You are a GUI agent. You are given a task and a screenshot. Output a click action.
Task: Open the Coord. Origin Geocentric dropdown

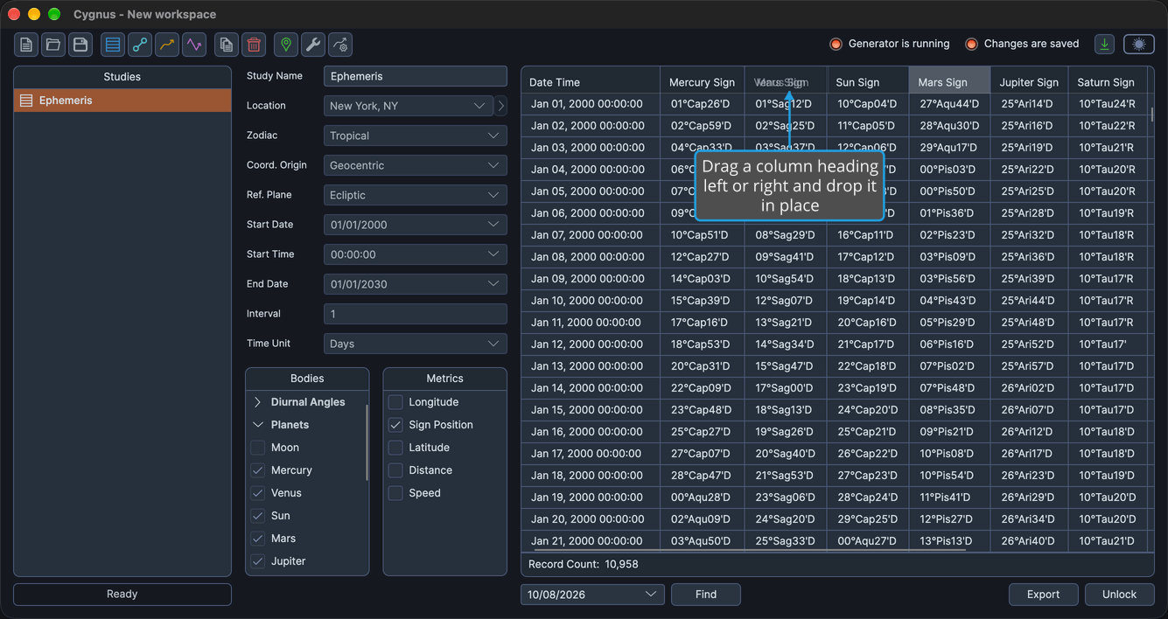[x=416, y=165]
